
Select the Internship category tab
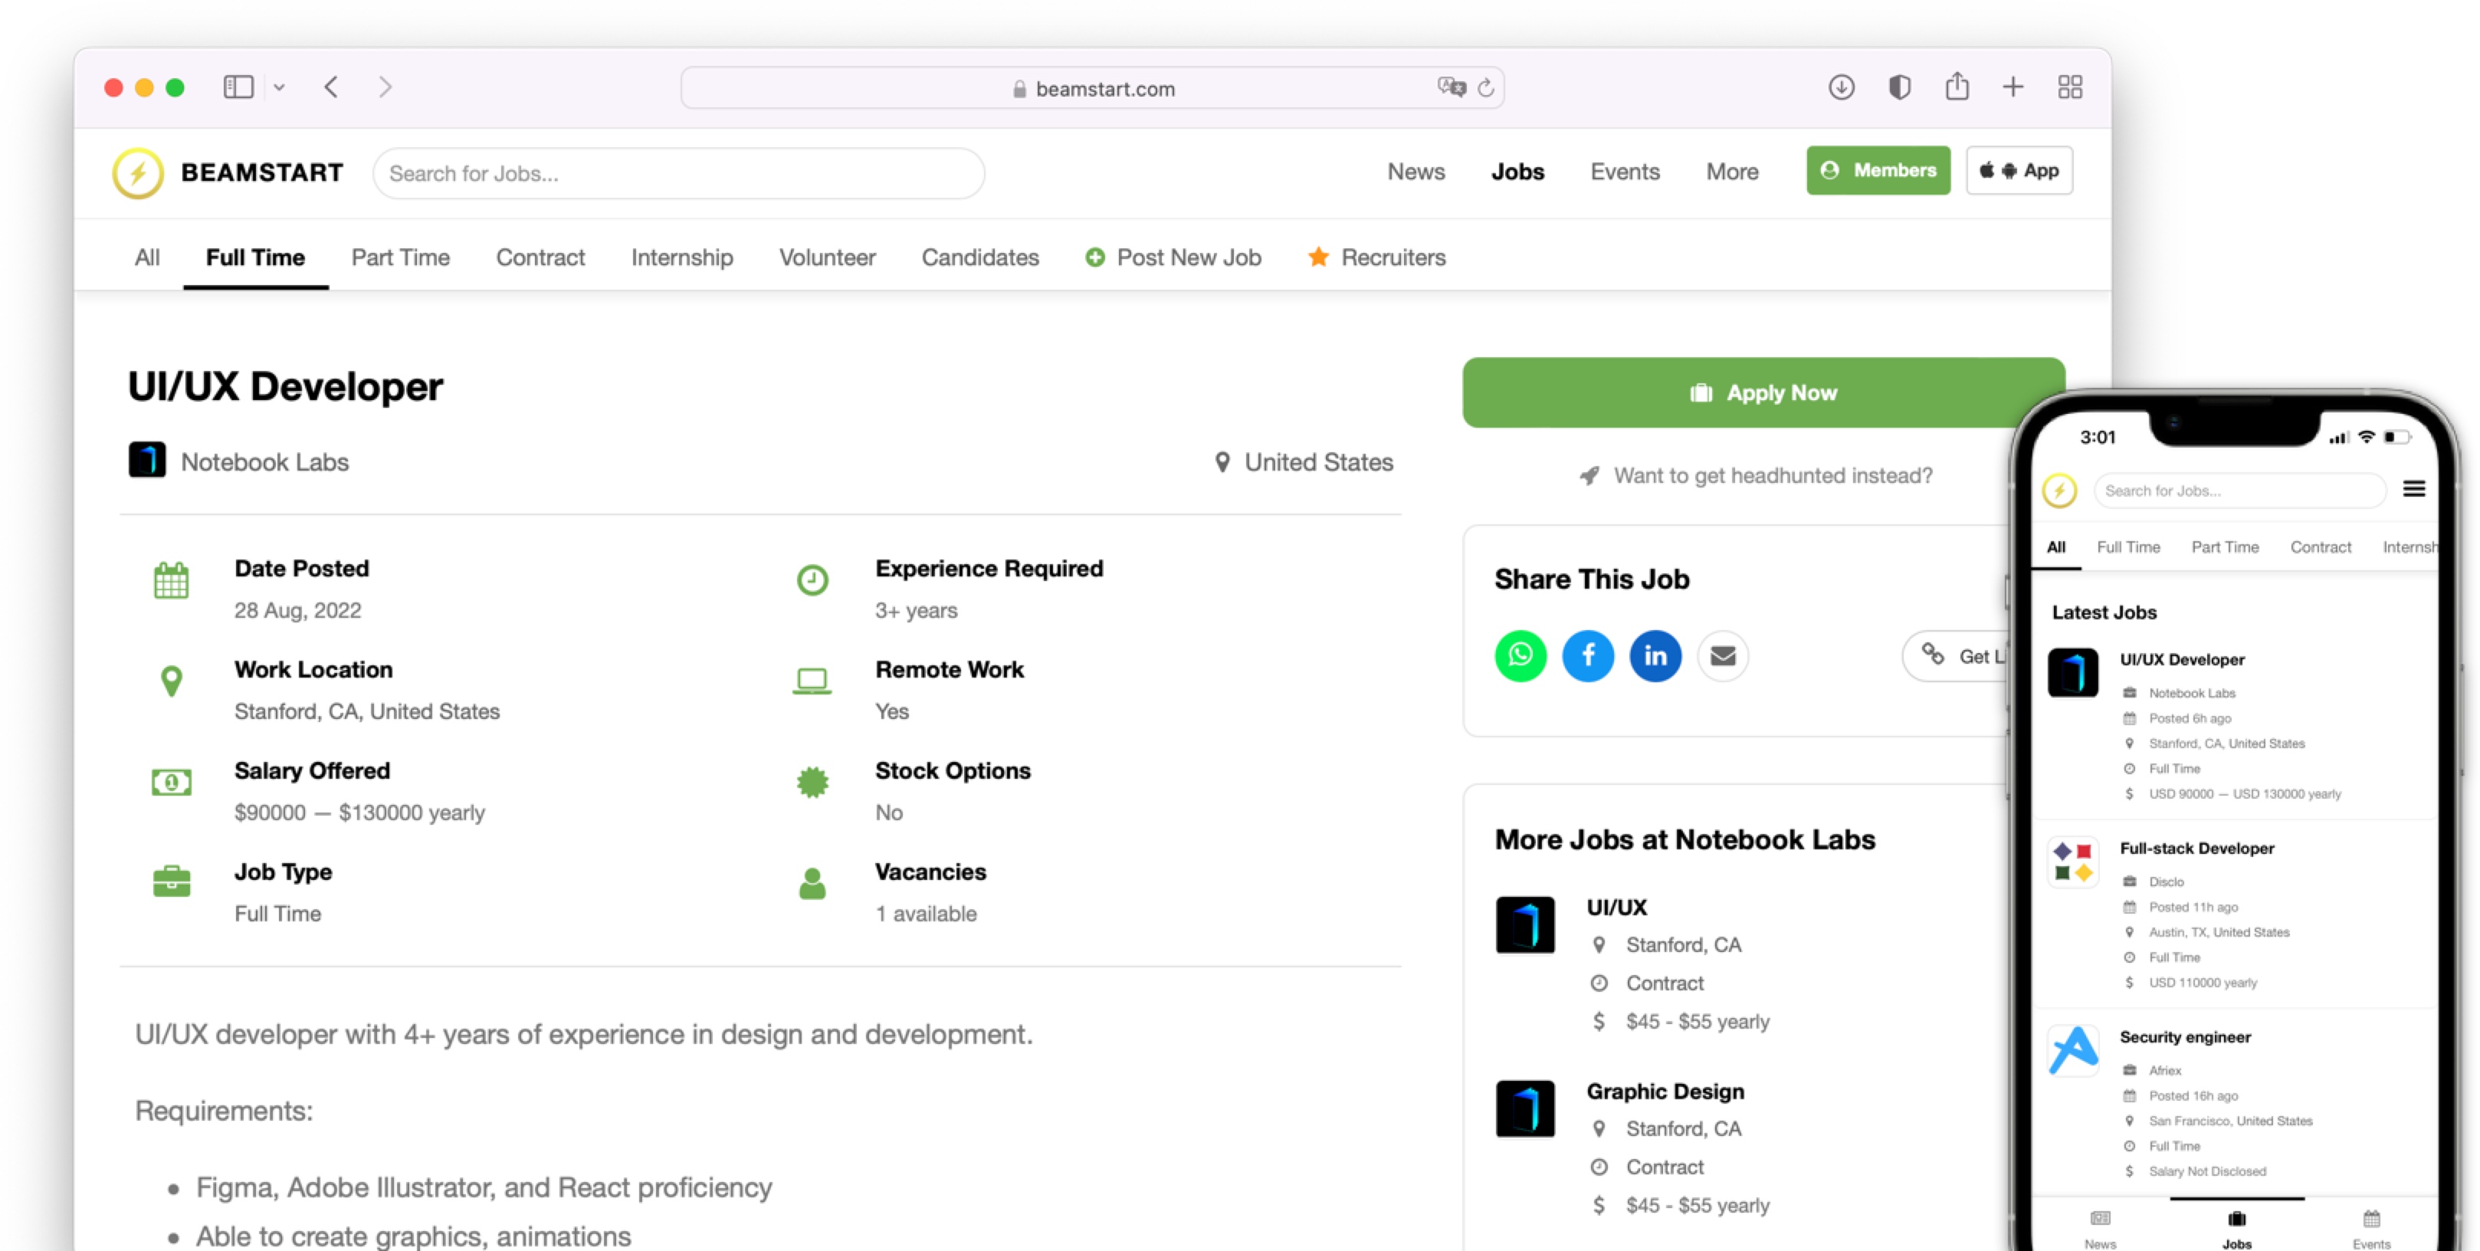coord(681,257)
